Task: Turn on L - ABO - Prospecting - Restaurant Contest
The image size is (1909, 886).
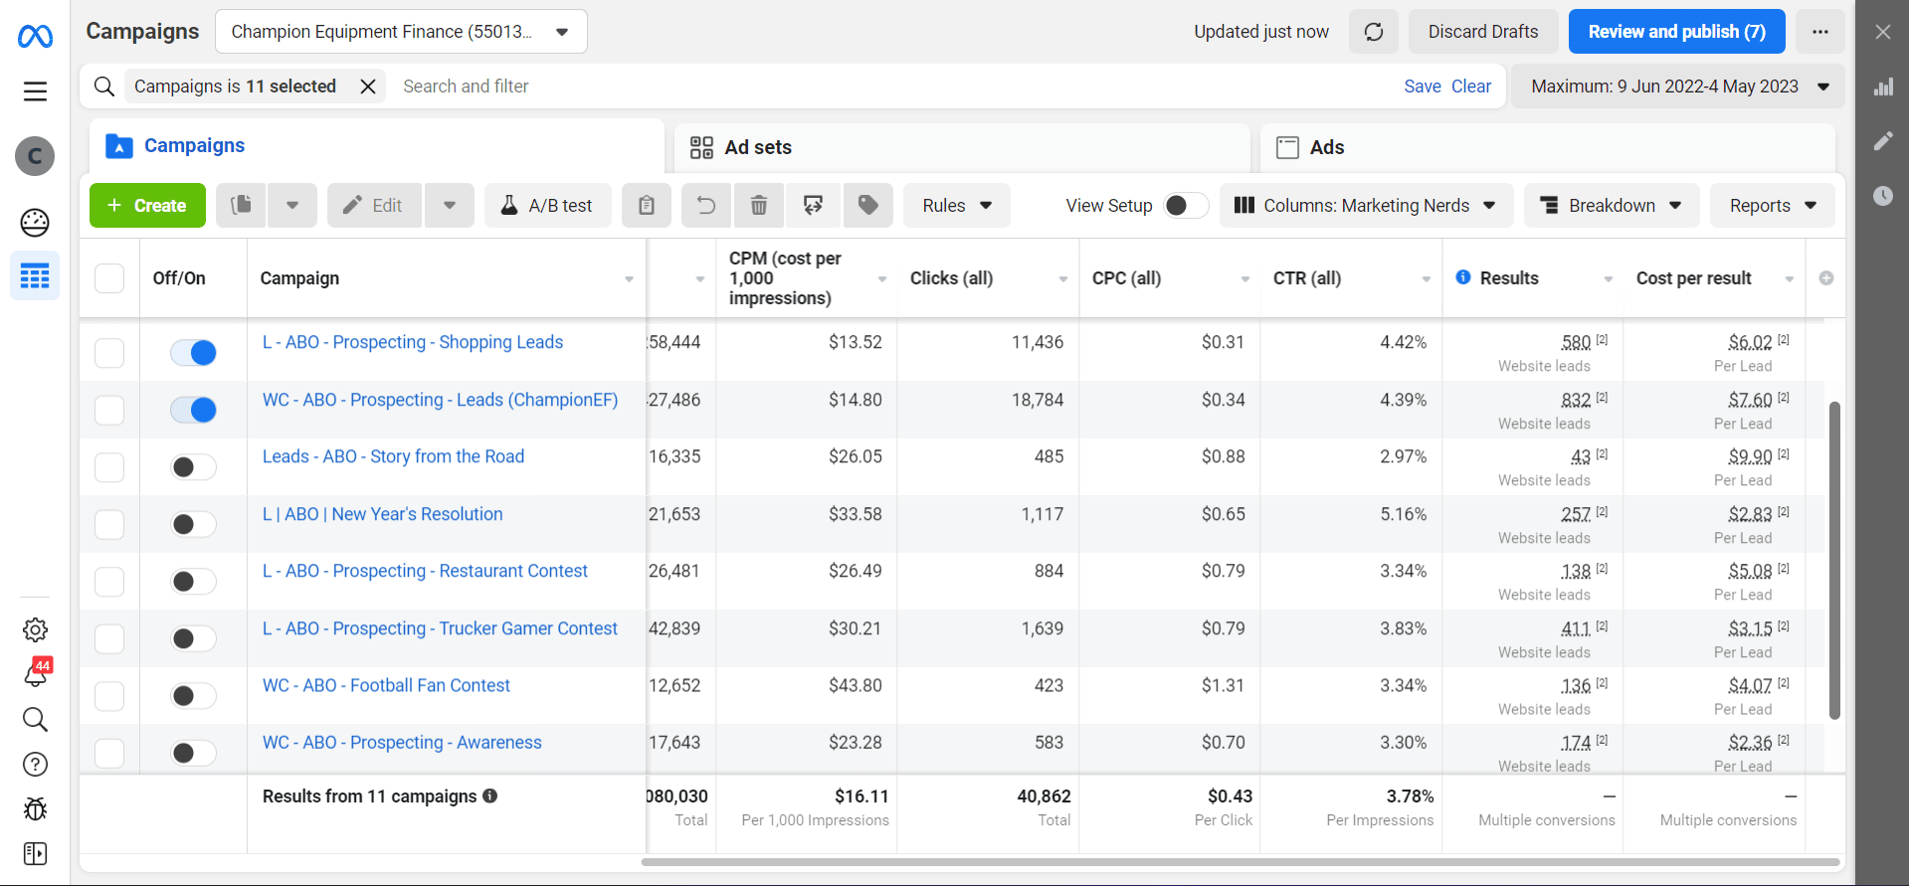Action: tap(193, 582)
